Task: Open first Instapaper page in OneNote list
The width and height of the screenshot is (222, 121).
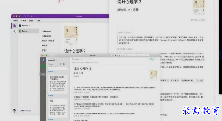Action: tap(46, 31)
